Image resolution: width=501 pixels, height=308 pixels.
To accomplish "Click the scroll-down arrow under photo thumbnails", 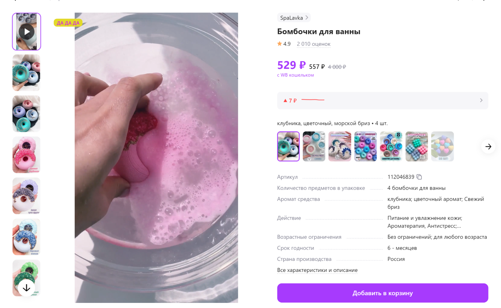I will point(26,288).
